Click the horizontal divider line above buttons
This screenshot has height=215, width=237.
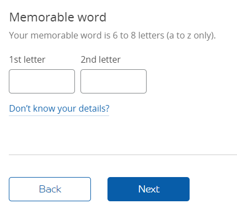tap(123, 155)
